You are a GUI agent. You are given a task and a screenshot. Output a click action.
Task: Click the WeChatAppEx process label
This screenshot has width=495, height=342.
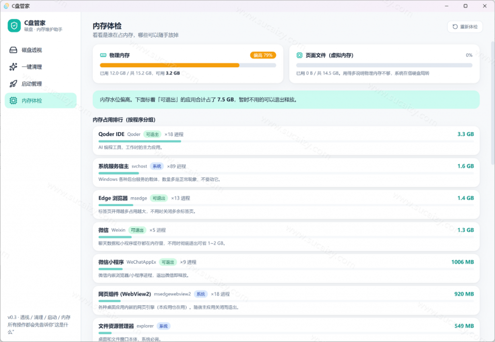pyautogui.click(x=142, y=262)
